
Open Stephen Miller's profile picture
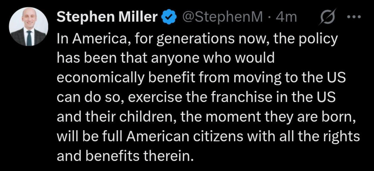(29, 27)
